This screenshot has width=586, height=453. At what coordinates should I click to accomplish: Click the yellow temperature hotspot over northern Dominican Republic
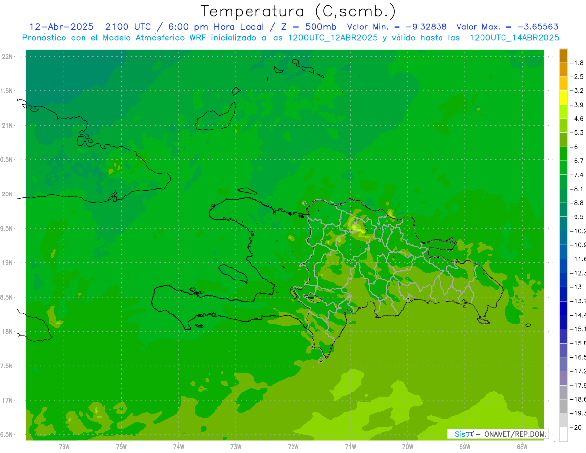pyautogui.click(x=359, y=228)
